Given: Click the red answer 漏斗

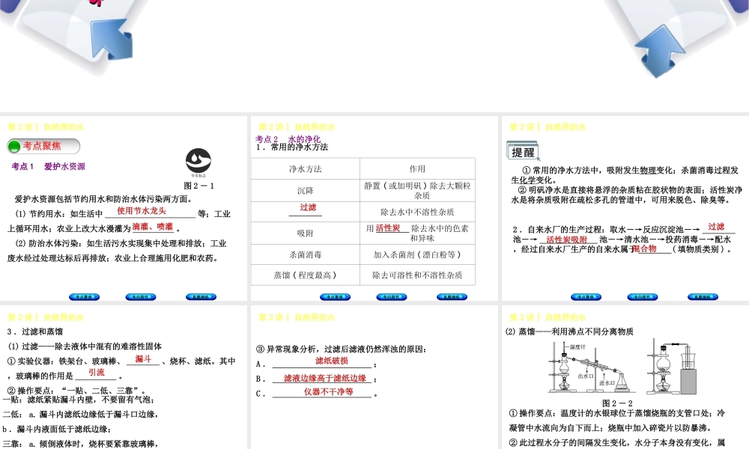Looking at the screenshot, I should pyautogui.click(x=143, y=358).
